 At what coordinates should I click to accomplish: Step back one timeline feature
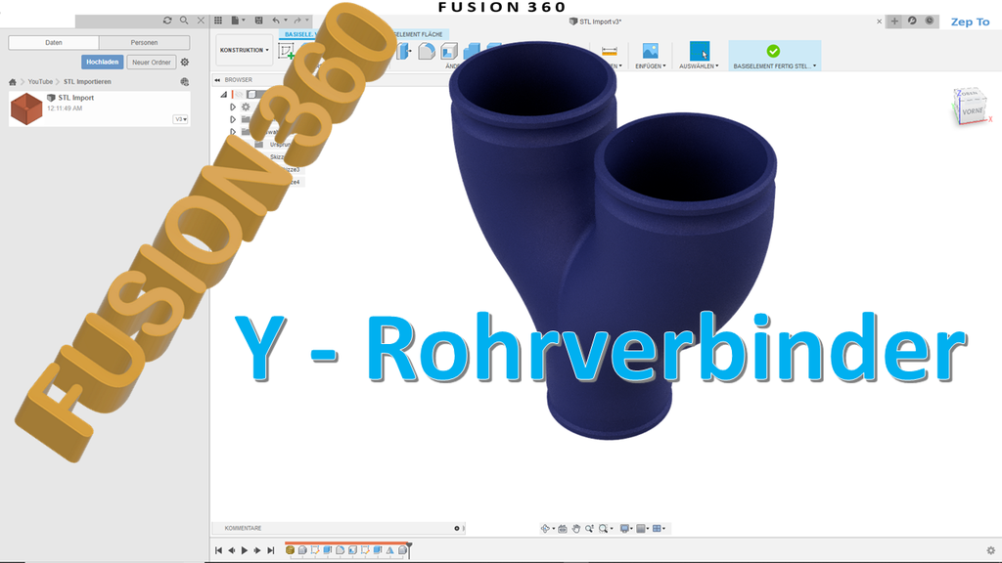click(231, 550)
